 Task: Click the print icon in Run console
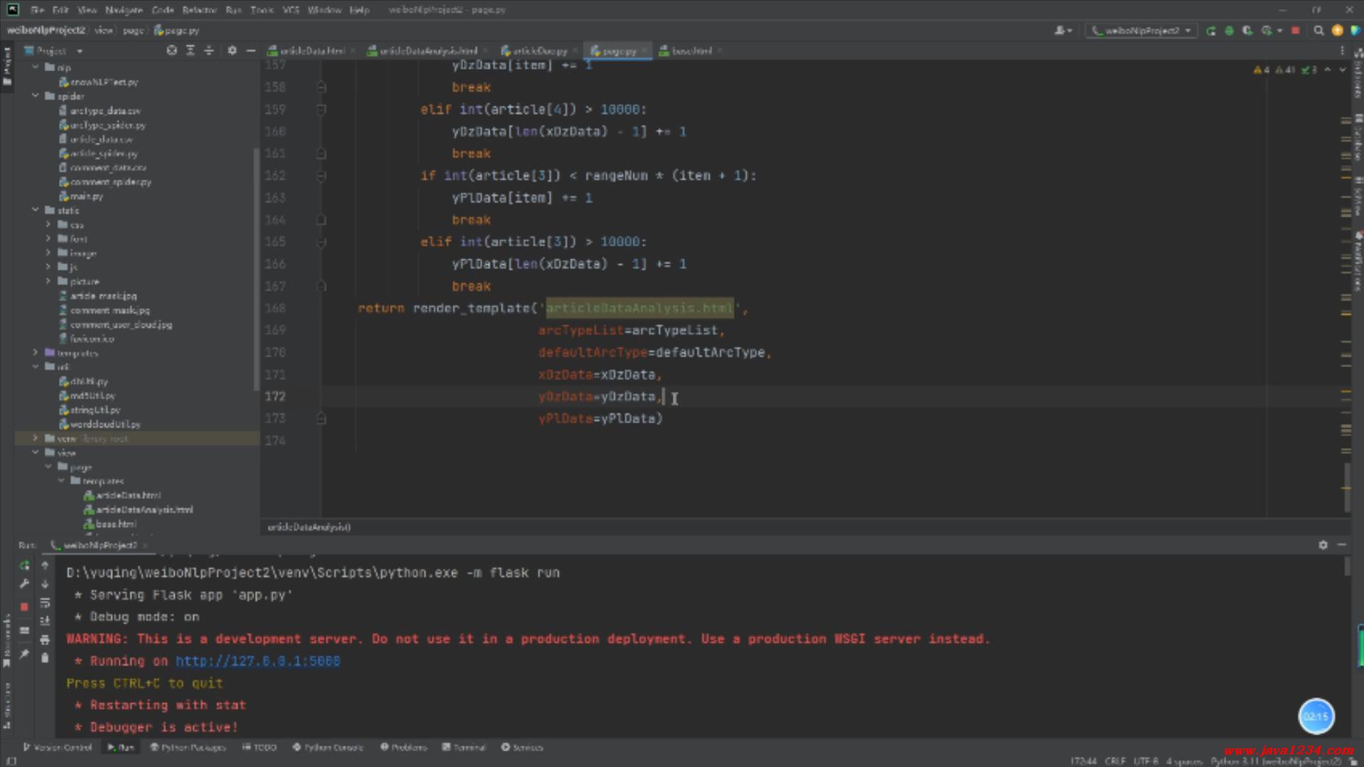click(45, 640)
